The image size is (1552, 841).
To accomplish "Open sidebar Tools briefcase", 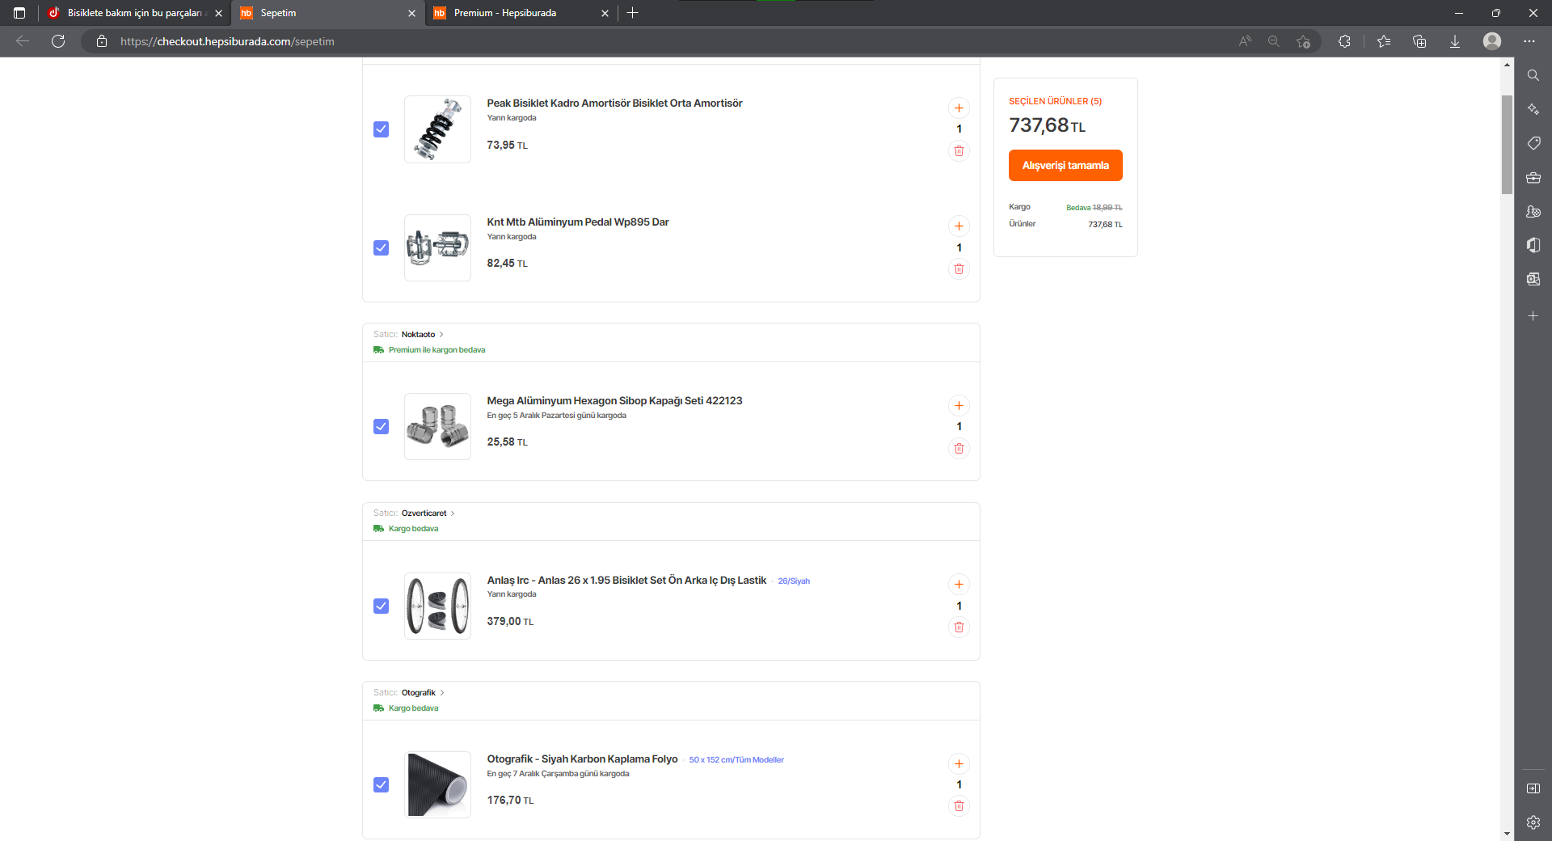I will pos(1533,178).
